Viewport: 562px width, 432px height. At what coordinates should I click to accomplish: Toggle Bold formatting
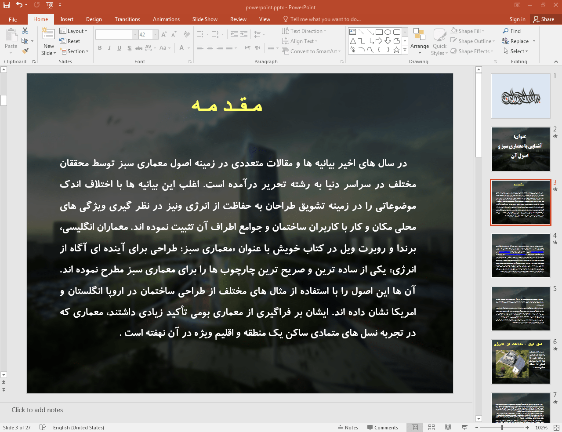100,48
